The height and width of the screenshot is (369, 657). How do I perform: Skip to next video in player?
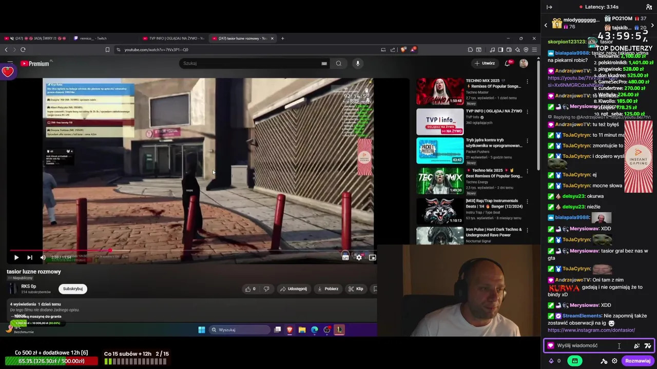(29, 258)
